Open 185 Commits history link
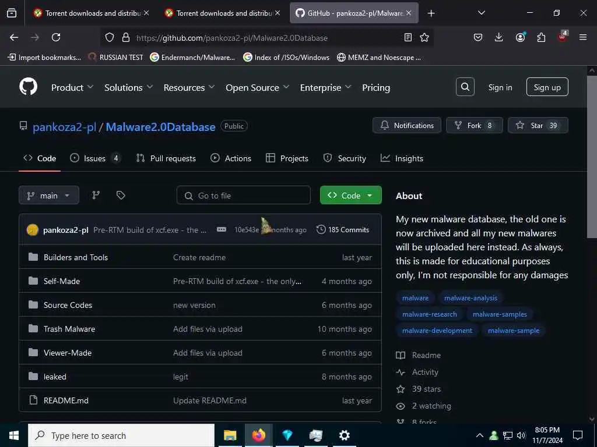This screenshot has width=597, height=447. point(343,229)
